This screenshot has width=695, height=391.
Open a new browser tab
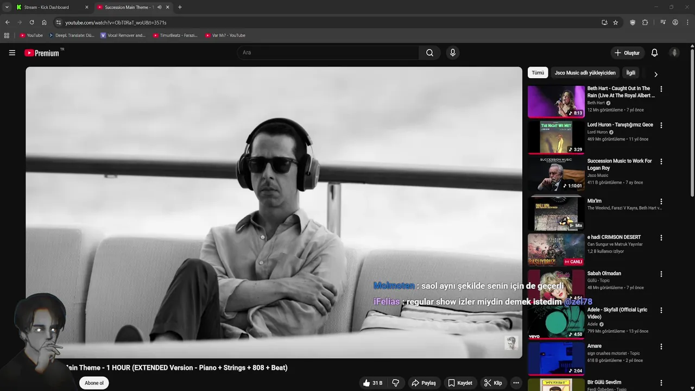180,7
